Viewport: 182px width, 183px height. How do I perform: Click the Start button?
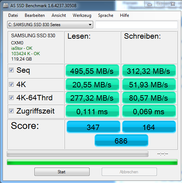62,172
